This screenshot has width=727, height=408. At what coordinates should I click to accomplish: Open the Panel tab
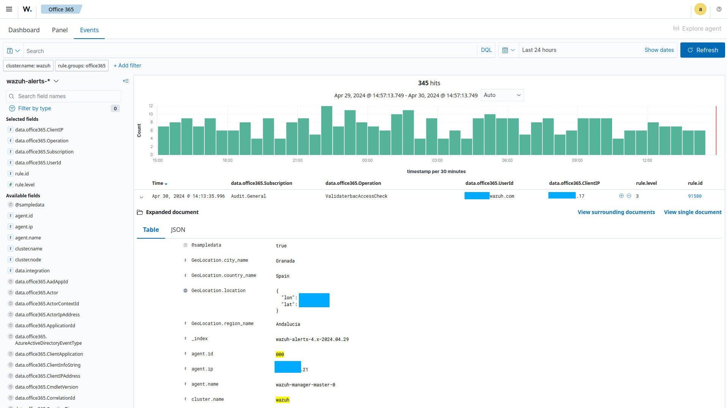coord(60,30)
